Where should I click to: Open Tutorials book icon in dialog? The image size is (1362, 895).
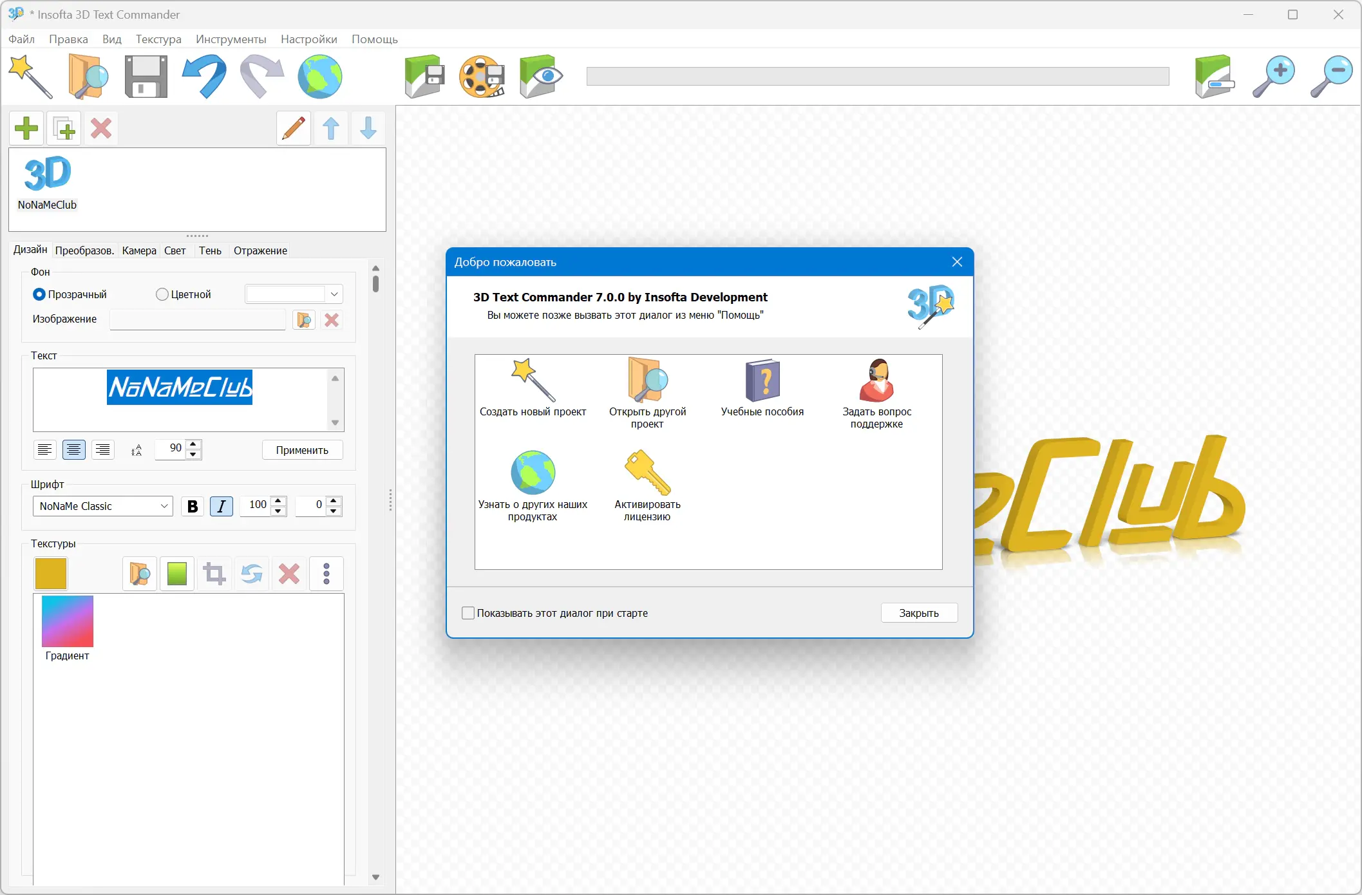[762, 381]
